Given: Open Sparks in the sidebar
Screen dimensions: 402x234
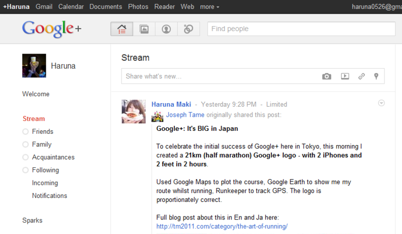Looking at the screenshot, I should pos(32,220).
